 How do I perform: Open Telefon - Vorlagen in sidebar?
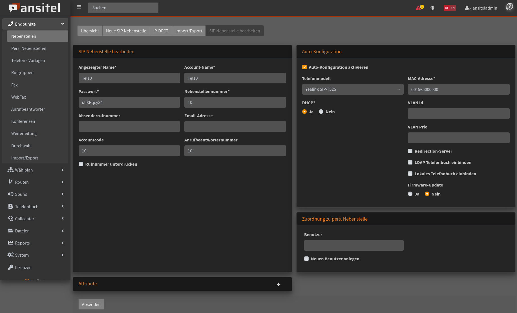tap(28, 61)
